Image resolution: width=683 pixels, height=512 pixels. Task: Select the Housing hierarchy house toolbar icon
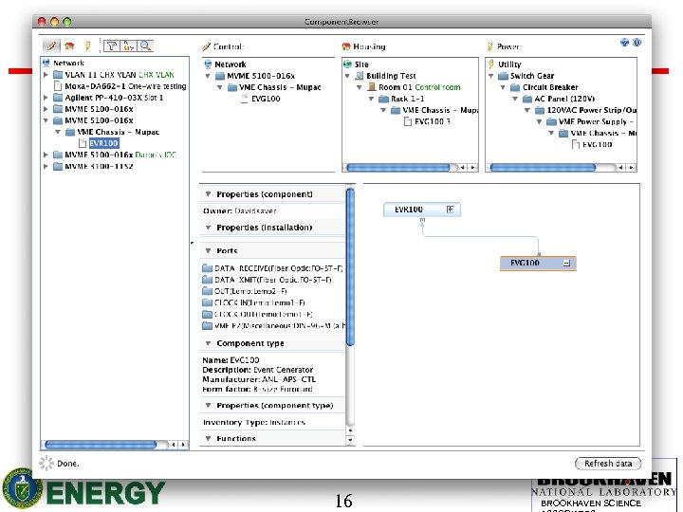[x=69, y=46]
